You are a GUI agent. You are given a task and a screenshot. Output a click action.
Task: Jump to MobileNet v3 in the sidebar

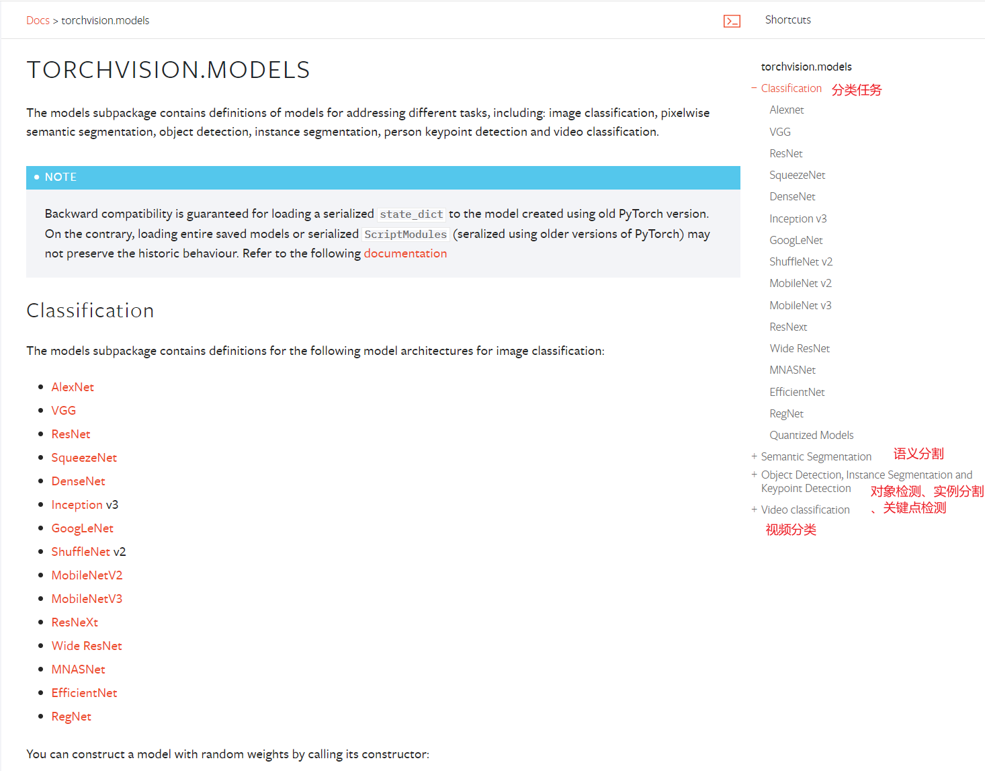point(801,305)
